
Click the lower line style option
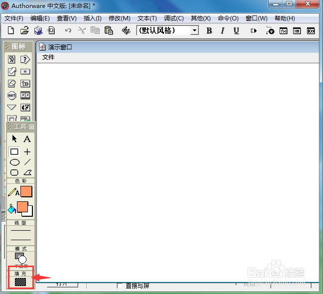20,240
